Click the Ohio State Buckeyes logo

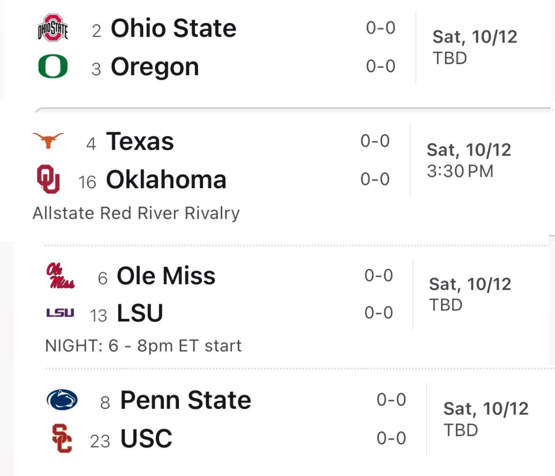(x=53, y=28)
